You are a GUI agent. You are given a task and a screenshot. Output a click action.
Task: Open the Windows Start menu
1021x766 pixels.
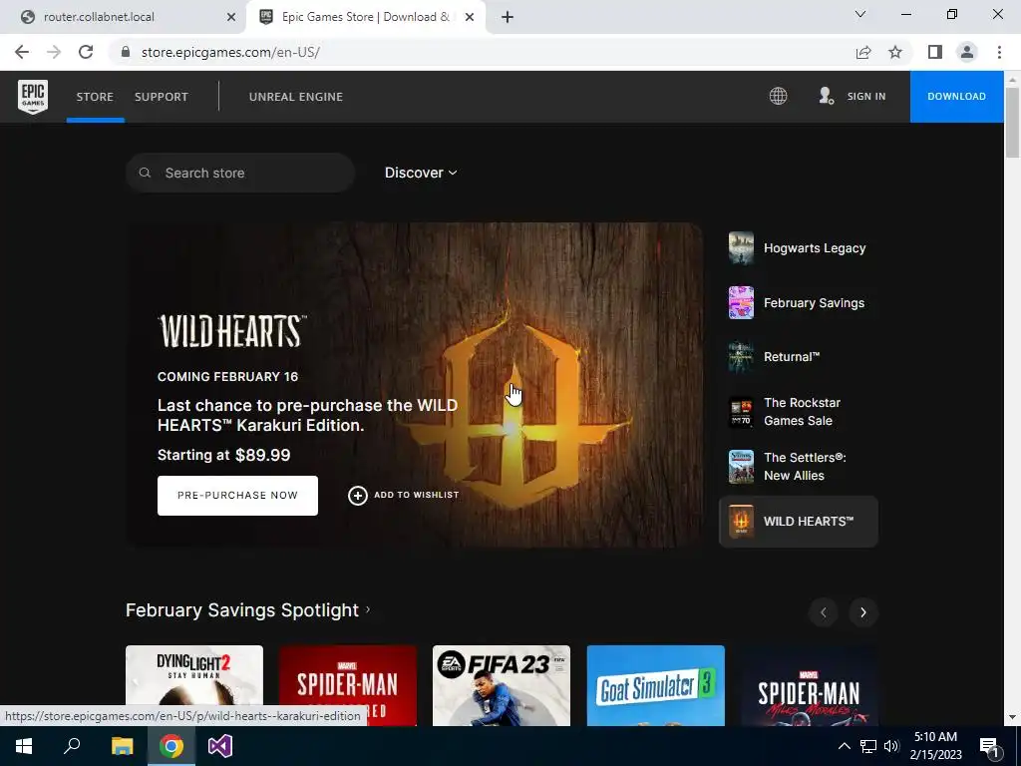24,746
